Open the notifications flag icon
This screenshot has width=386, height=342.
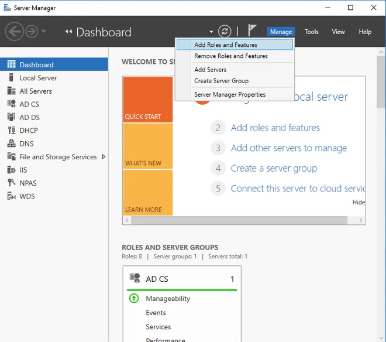click(252, 30)
